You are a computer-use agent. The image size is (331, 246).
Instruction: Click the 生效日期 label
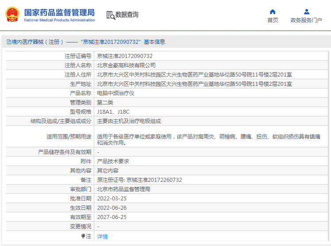81,208
